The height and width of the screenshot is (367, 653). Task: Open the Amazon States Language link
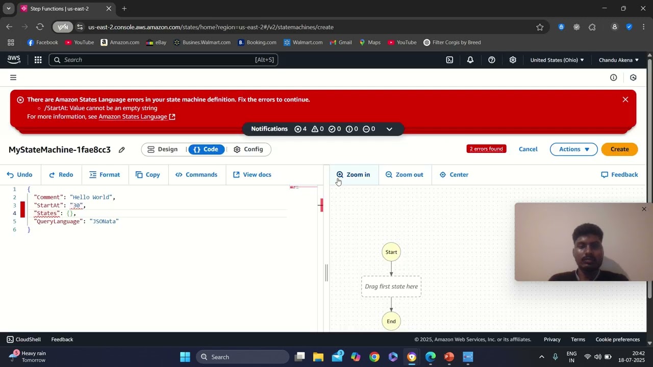click(137, 117)
